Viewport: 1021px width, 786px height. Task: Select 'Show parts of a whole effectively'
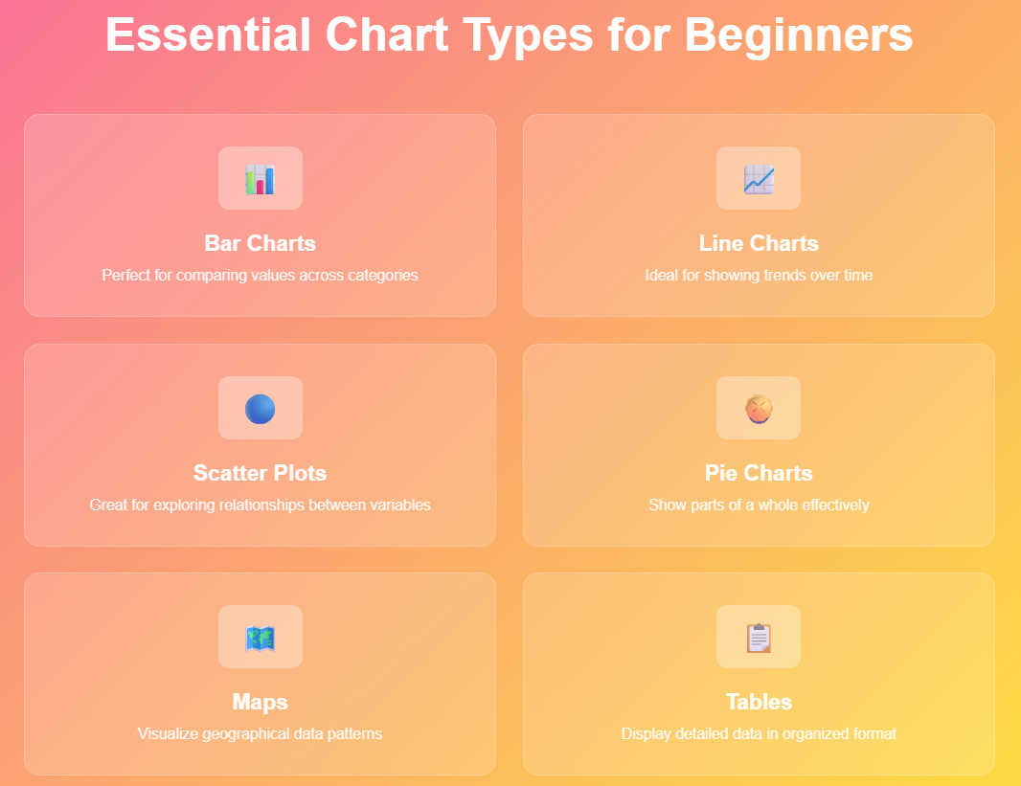[x=759, y=505]
